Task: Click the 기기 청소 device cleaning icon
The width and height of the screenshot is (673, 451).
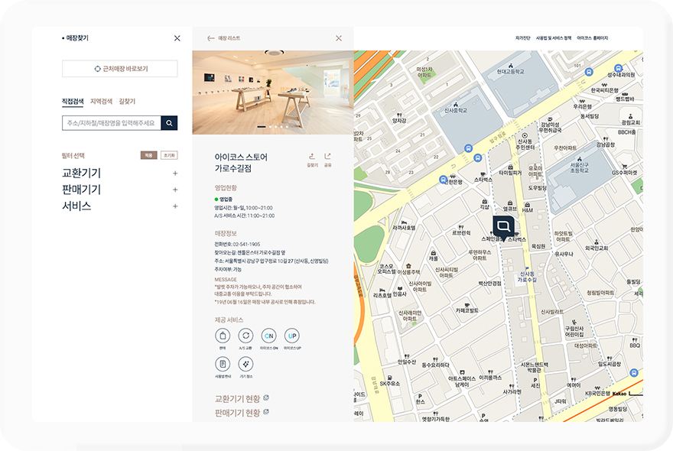Action: (245, 364)
